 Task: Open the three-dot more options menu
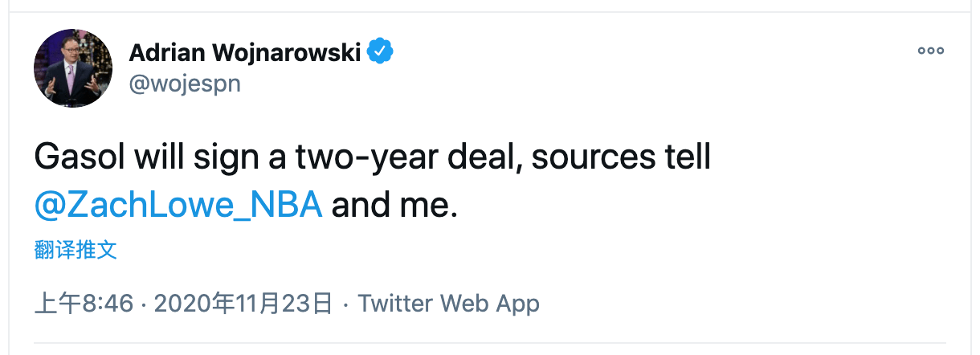pos(930,51)
